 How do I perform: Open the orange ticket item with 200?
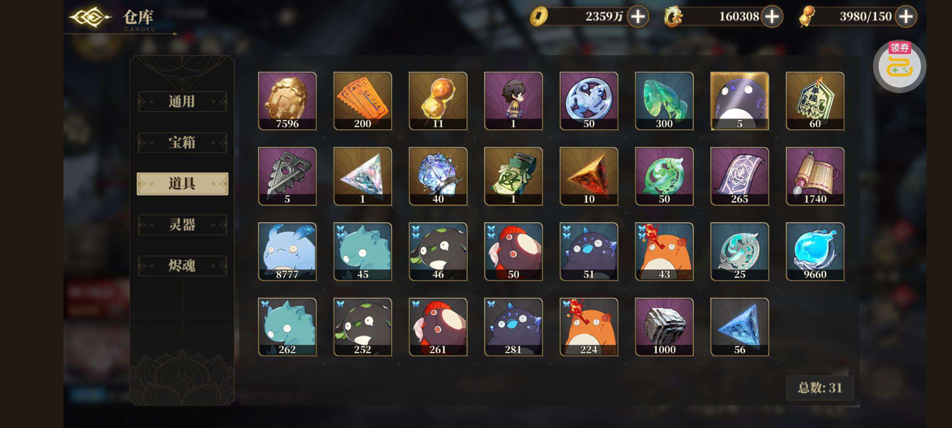(x=363, y=101)
